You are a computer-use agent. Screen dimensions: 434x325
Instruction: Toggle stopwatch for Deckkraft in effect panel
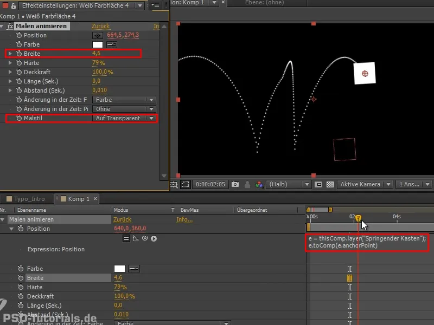pyautogui.click(x=19, y=72)
